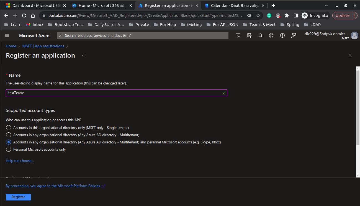Click the Name field containing testTeams

tap(117, 93)
